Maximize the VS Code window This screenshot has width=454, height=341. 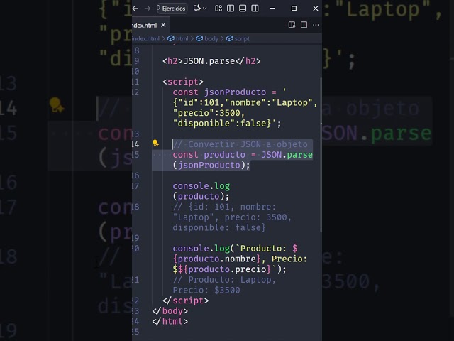(294, 9)
